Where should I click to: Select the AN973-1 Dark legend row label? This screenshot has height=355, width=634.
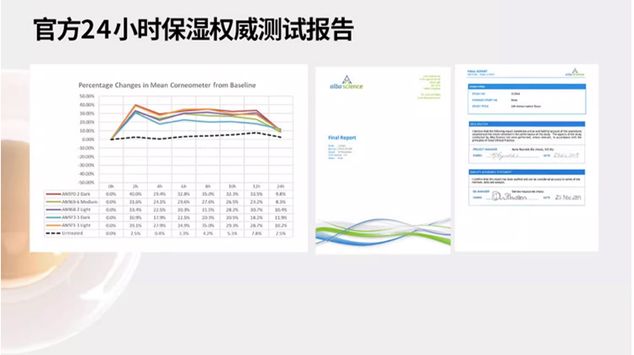[76, 217]
